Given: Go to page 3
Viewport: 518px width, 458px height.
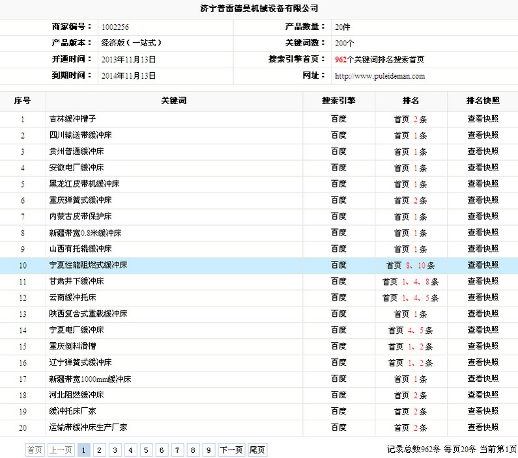Looking at the screenshot, I should tap(115, 450).
